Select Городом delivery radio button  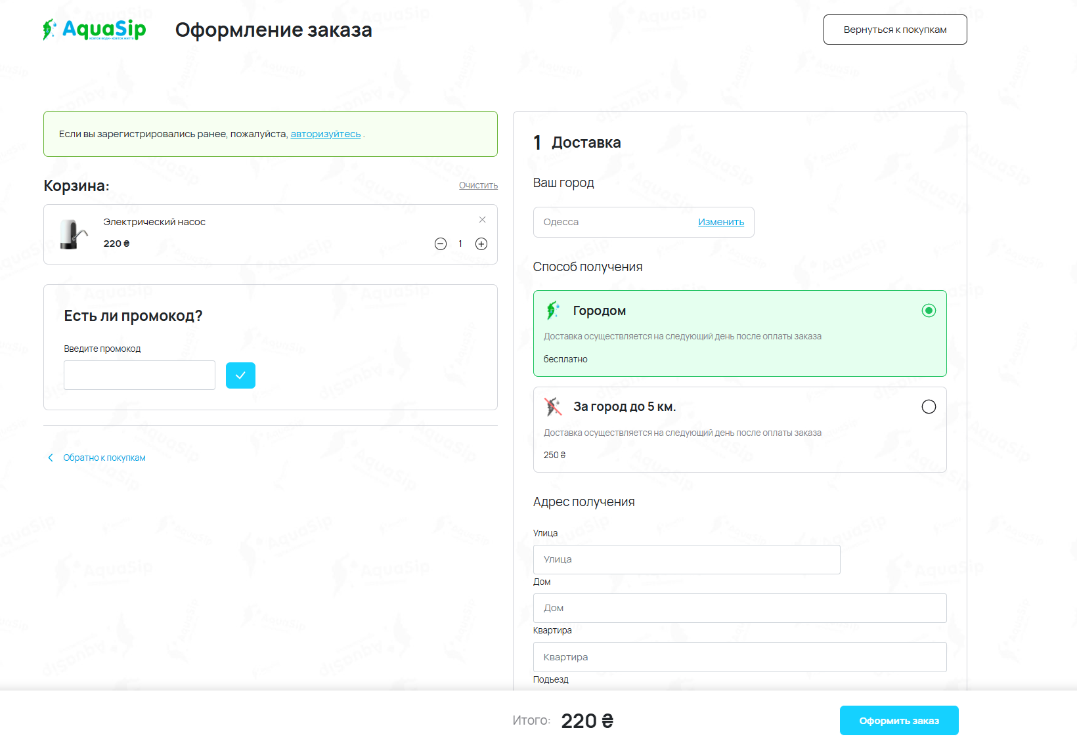point(929,310)
